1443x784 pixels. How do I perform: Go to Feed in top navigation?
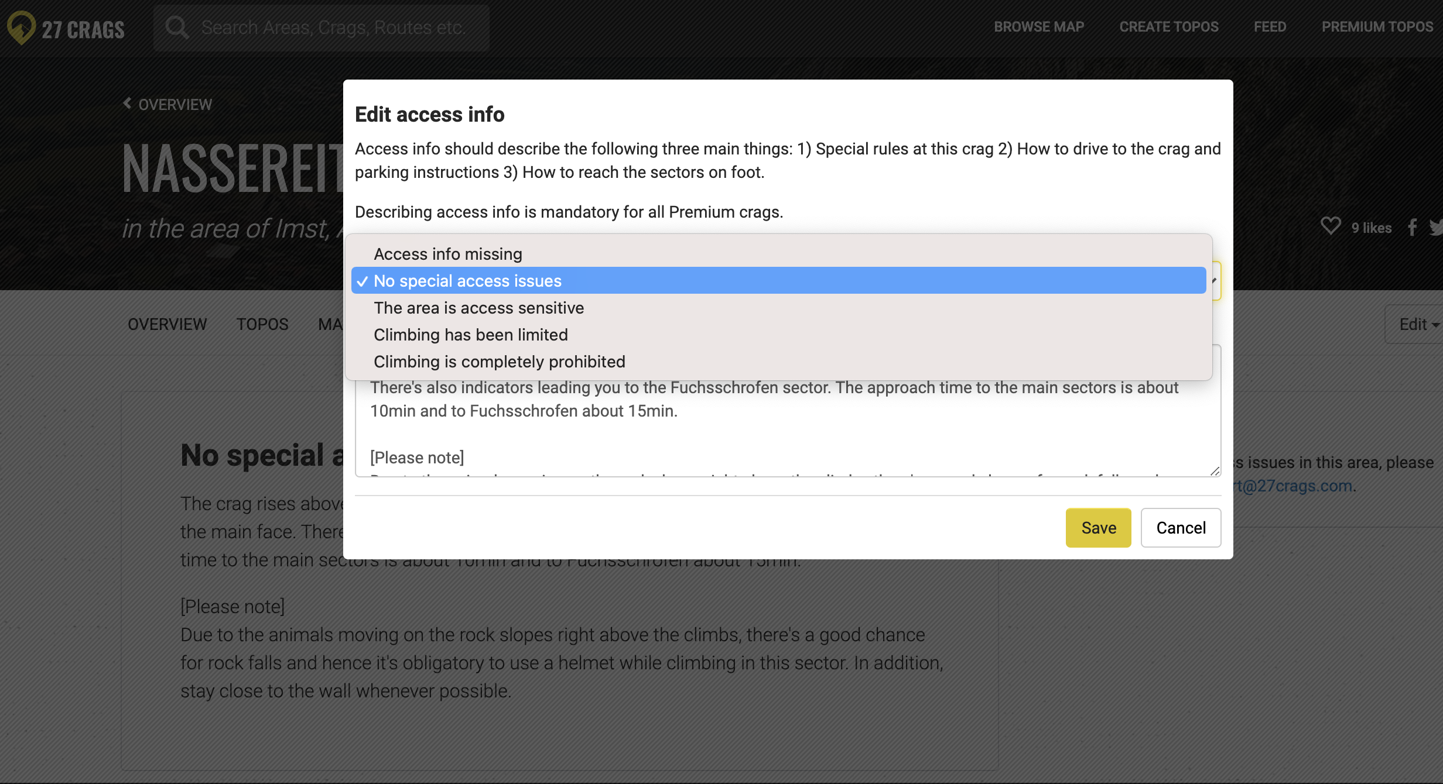[1270, 27]
